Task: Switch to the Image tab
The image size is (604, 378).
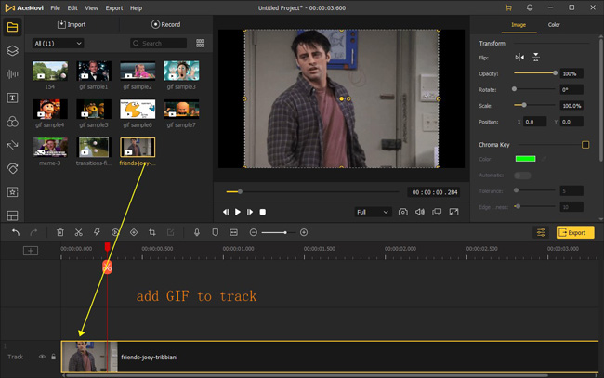Action: coord(519,25)
